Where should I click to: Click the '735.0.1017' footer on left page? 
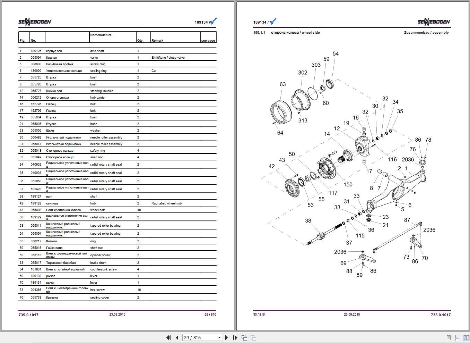(x=28, y=315)
